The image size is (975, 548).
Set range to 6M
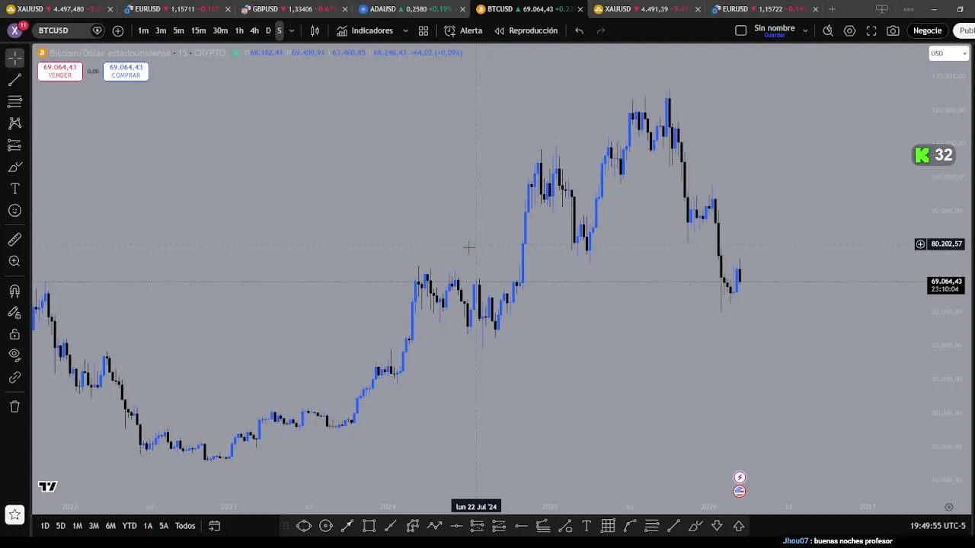[110, 526]
